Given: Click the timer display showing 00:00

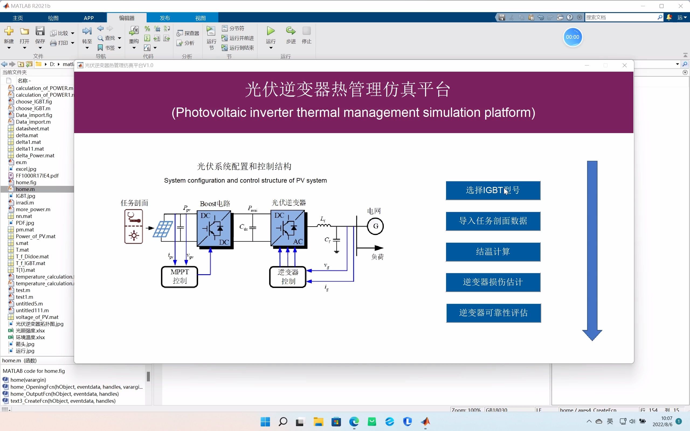Looking at the screenshot, I should (572, 37).
